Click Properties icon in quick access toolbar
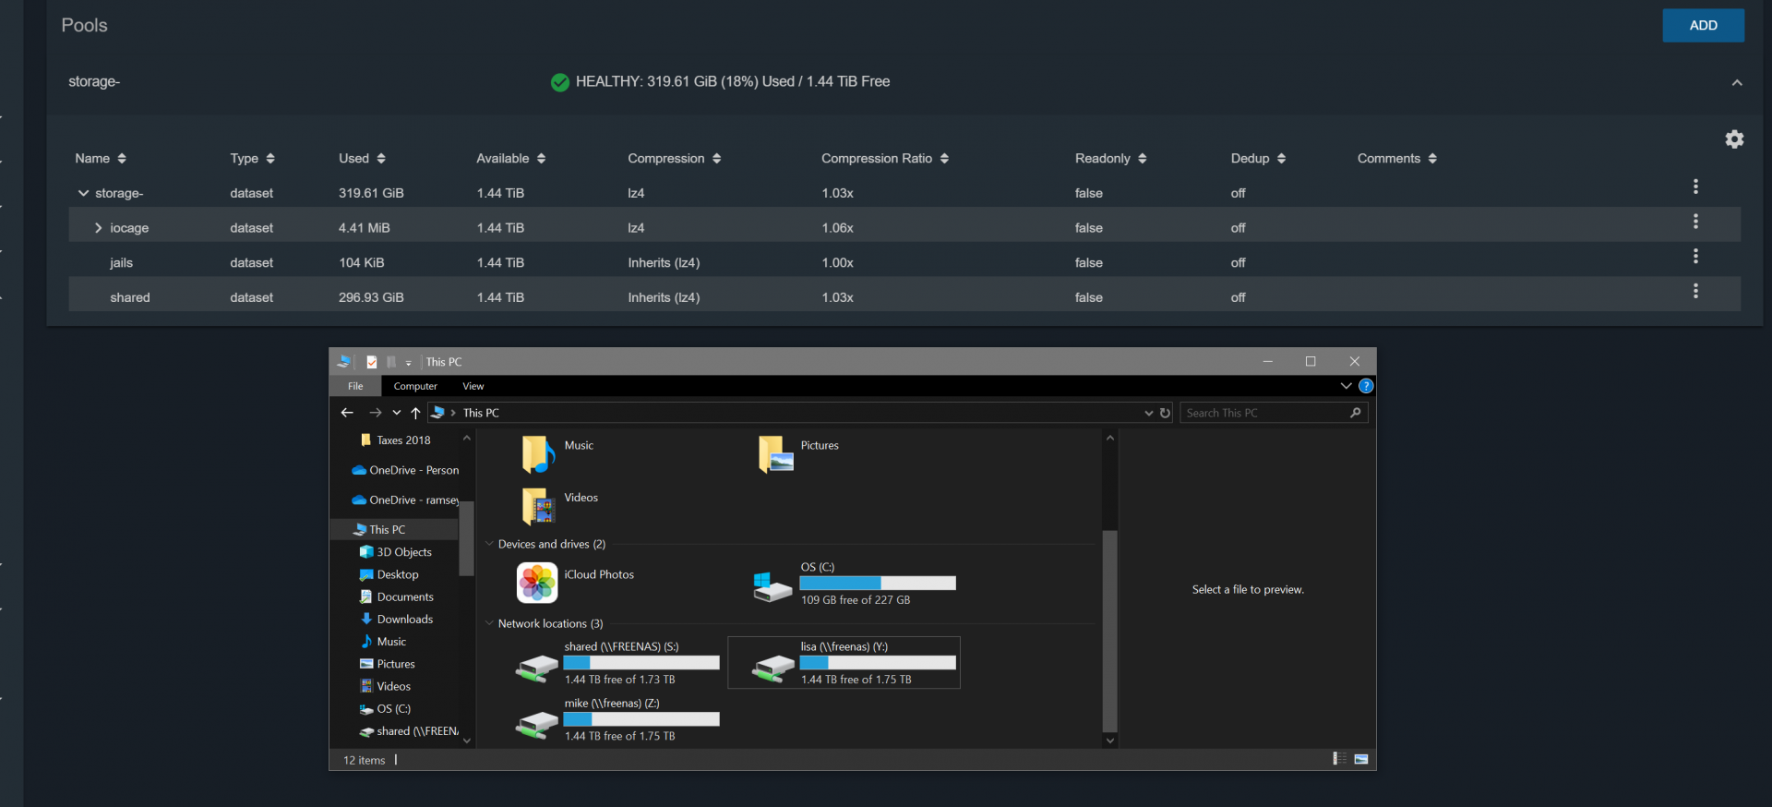 [x=372, y=362]
